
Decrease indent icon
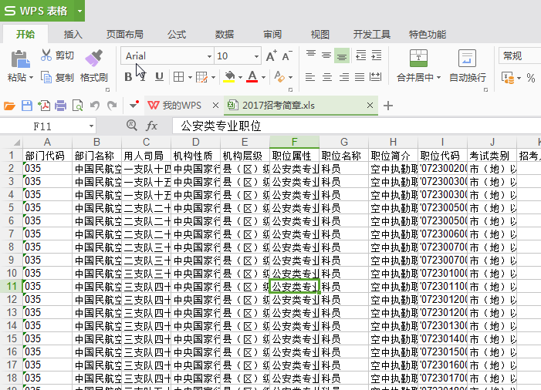(x=361, y=55)
